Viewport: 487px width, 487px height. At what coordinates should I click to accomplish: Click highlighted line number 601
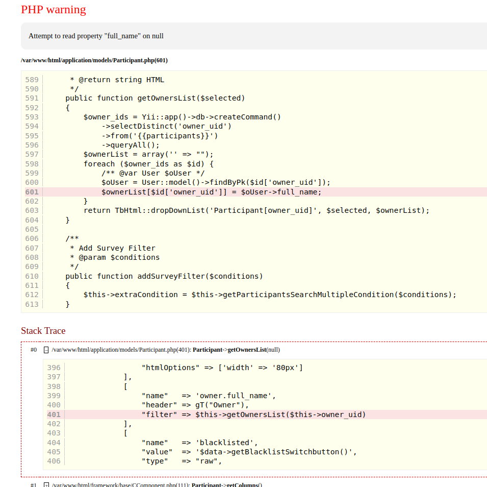(32, 192)
